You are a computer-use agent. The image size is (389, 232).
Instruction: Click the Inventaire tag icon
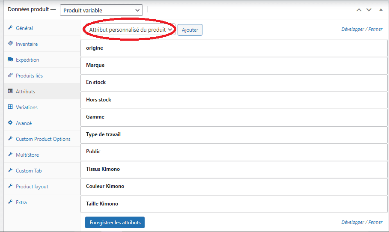coord(10,43)
